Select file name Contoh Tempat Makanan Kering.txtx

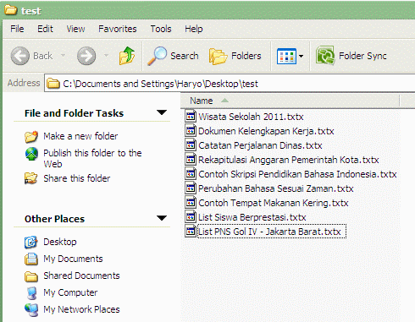pos(274,203)
